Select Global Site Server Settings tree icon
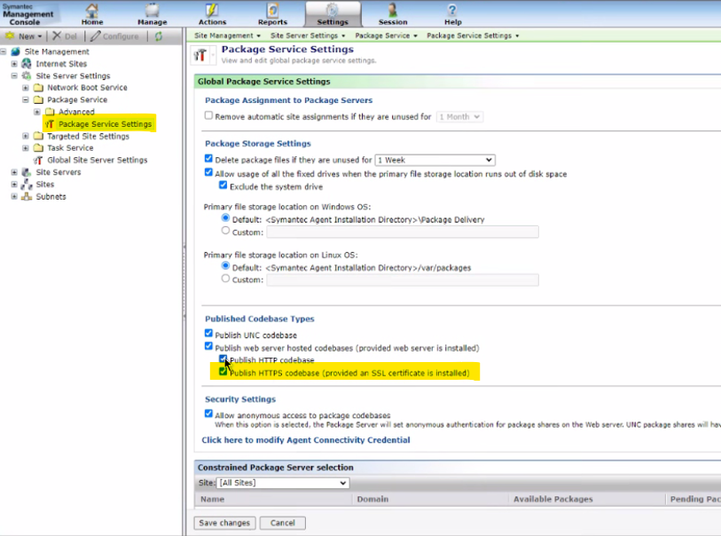 point(38,161)
